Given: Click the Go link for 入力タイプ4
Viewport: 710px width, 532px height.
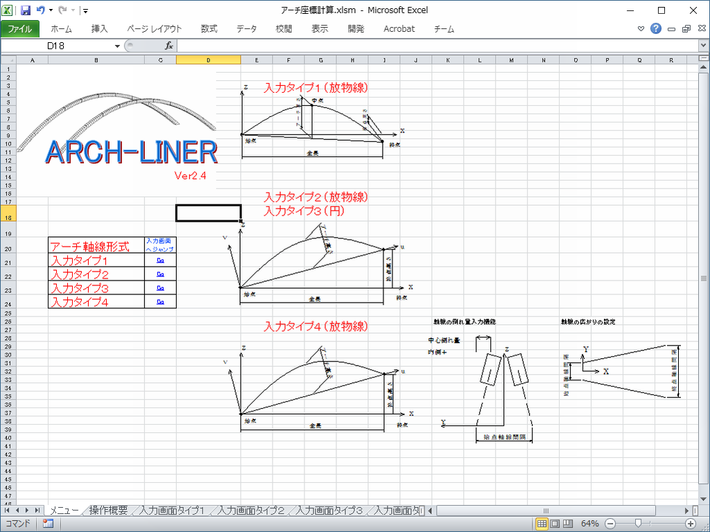Looking at the screenshot, I should 160,301.
